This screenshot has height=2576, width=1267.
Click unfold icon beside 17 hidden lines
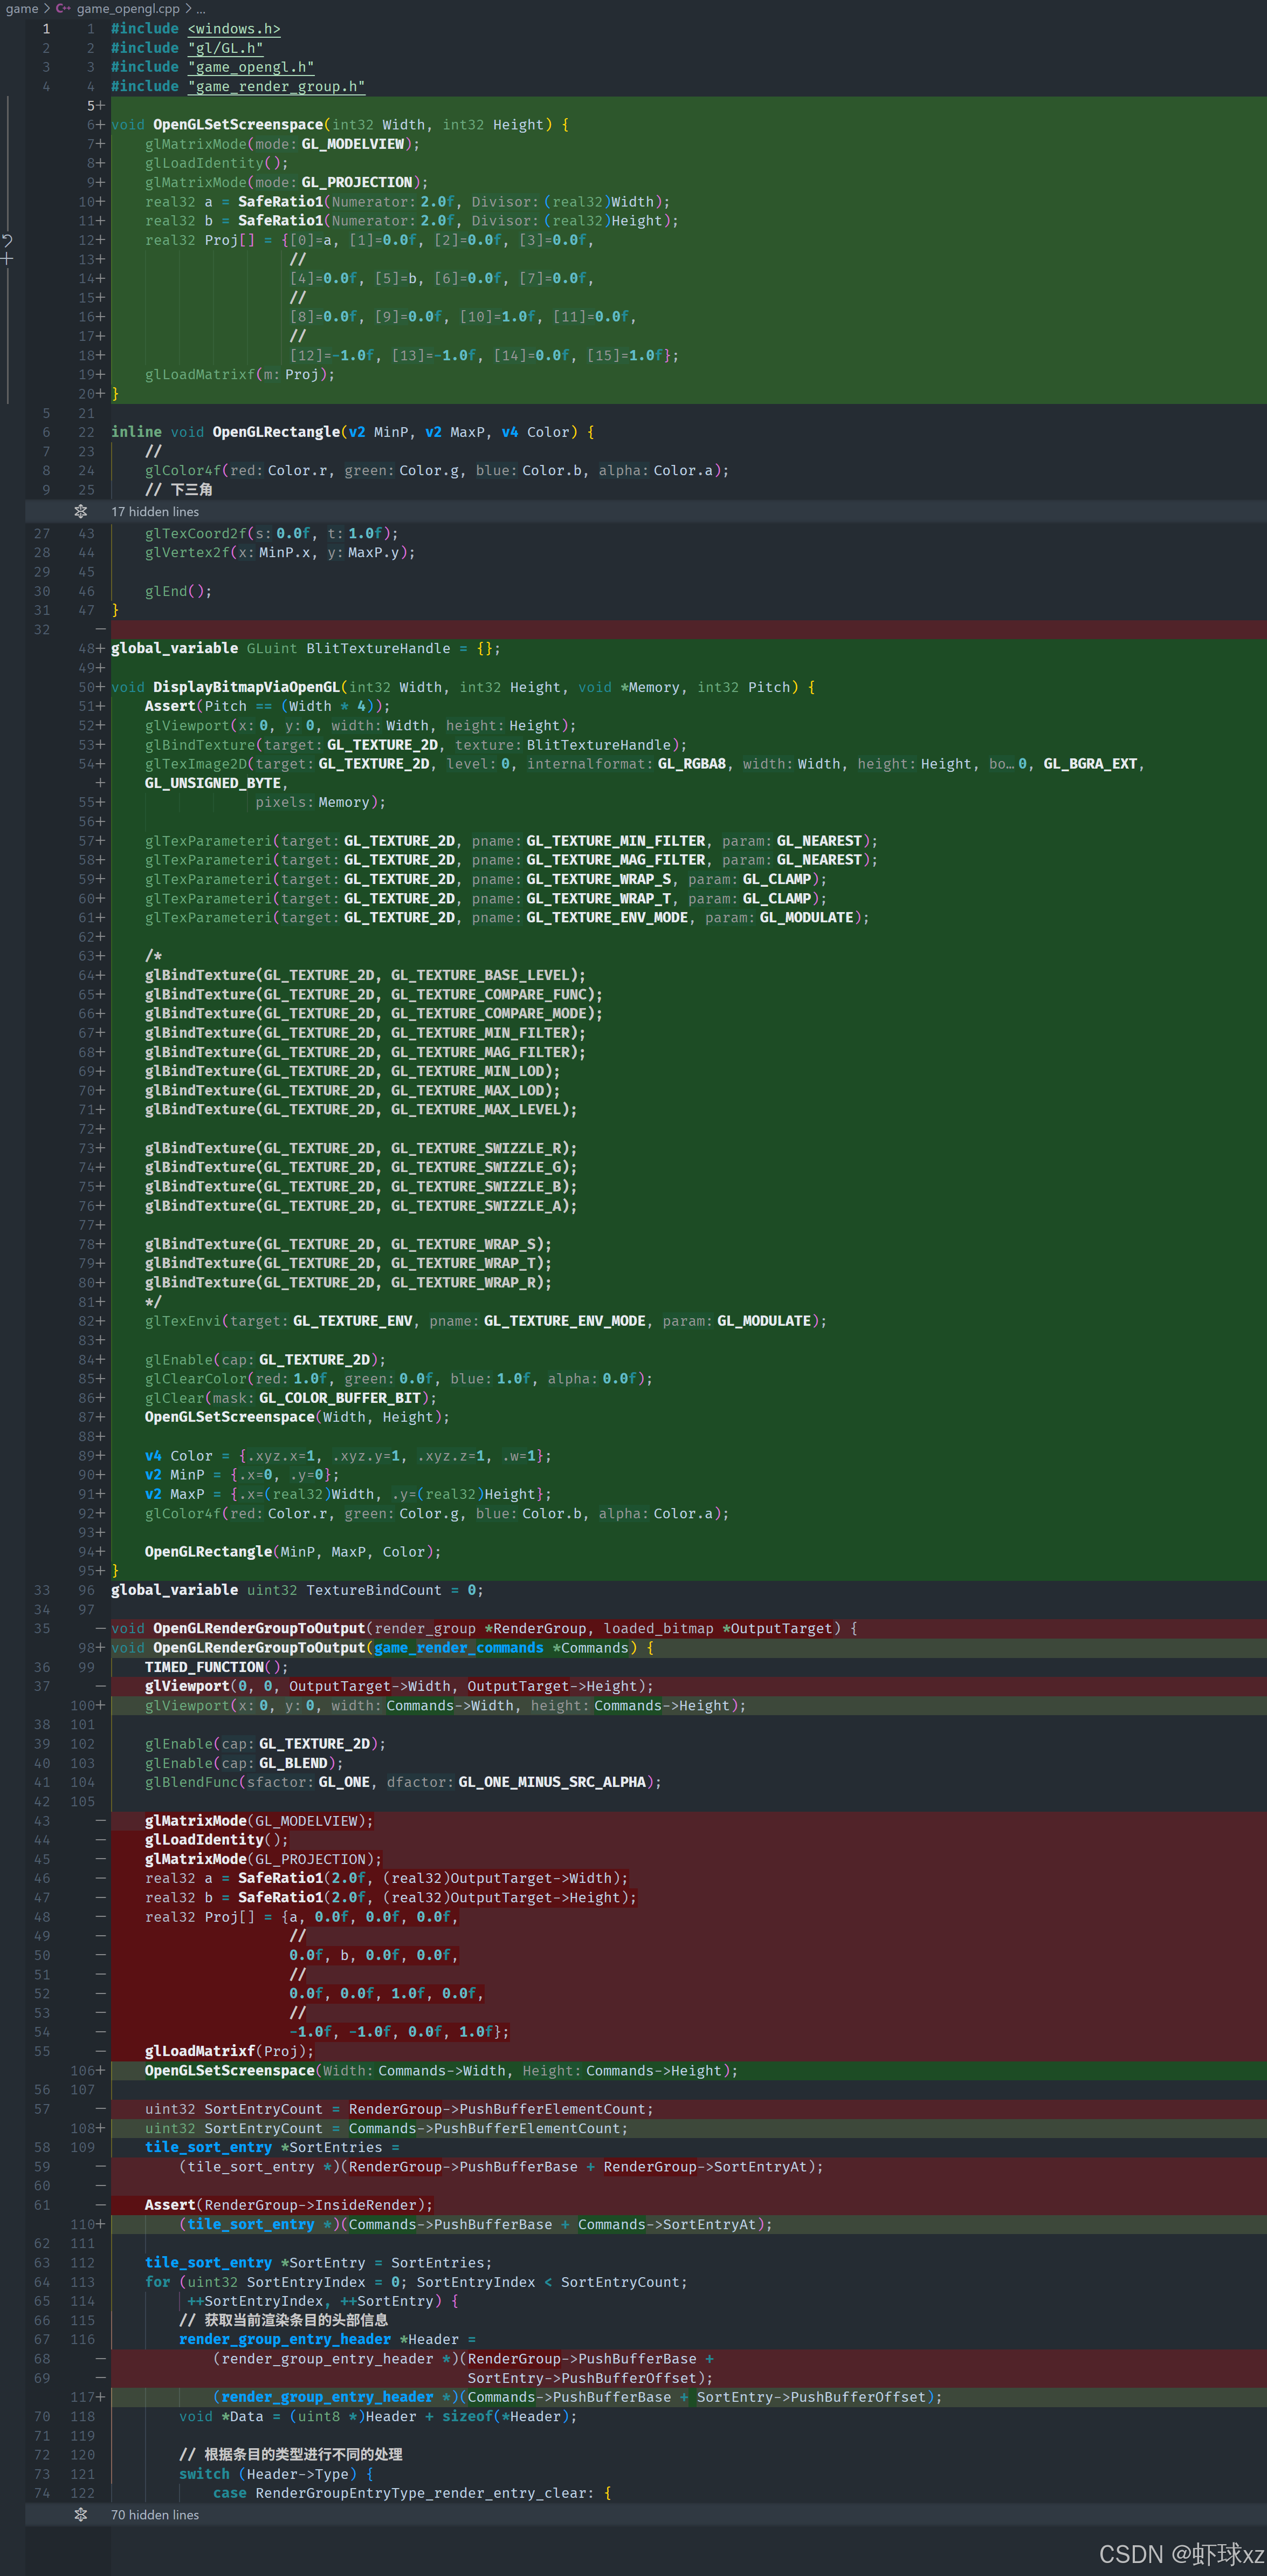[x=81, y=511]
